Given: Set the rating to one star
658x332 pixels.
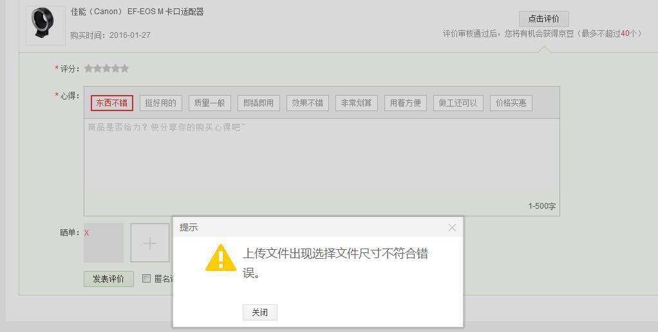Looking at the screenshot, I should tap(88, 68).
